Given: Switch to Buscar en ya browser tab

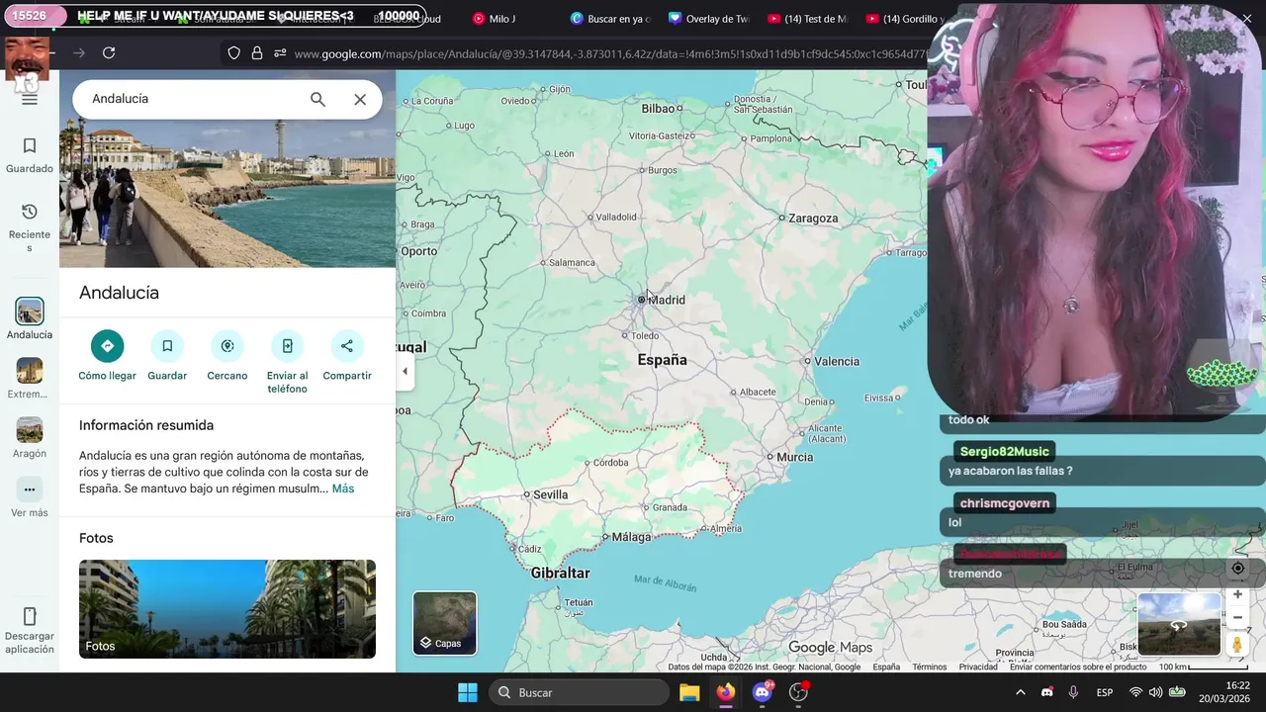Looking at the screenshot, I should pyautogui.click(x=609, y=18).
